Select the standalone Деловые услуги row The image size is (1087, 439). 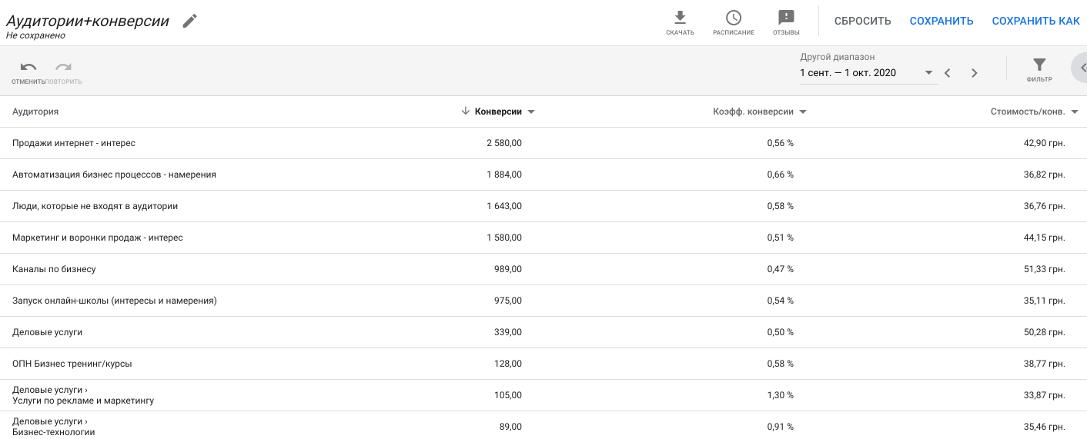tap(543, 332)
